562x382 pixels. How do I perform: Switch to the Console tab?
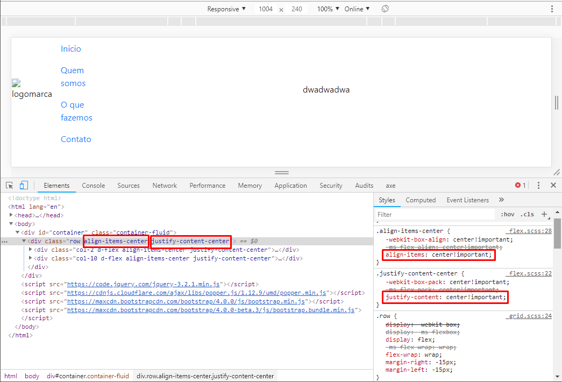pyautogui.click(x=94, y=186)
